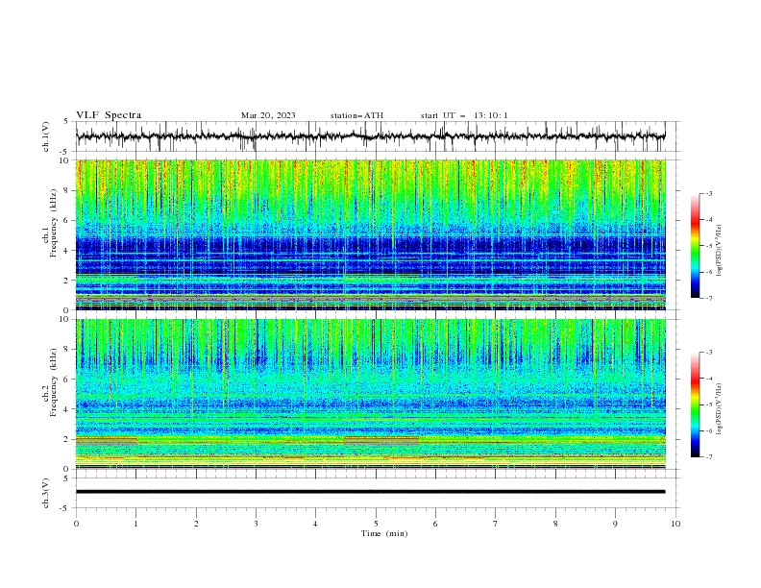Click the ch.1 "Frequency (kHz)" axis label
Viewport: 761px width, 588px height.
(x=54, y=223)
